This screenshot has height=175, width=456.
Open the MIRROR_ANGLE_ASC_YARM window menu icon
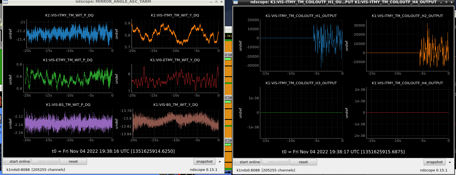click(5, 2)
